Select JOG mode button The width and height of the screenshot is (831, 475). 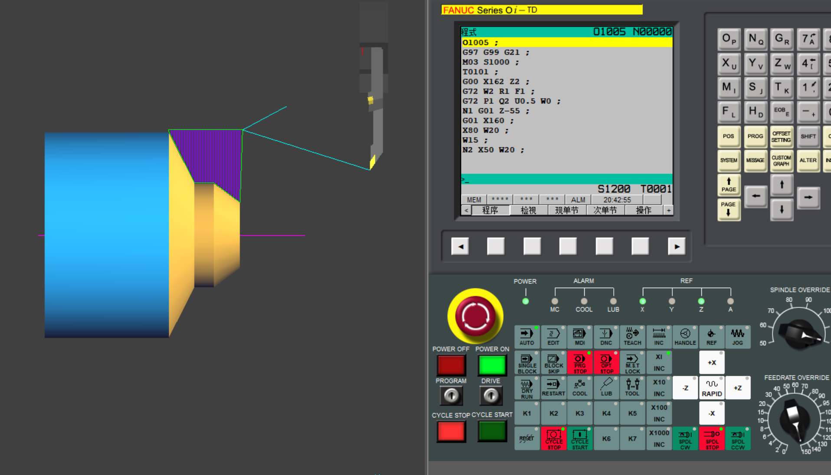pos(738,337)
